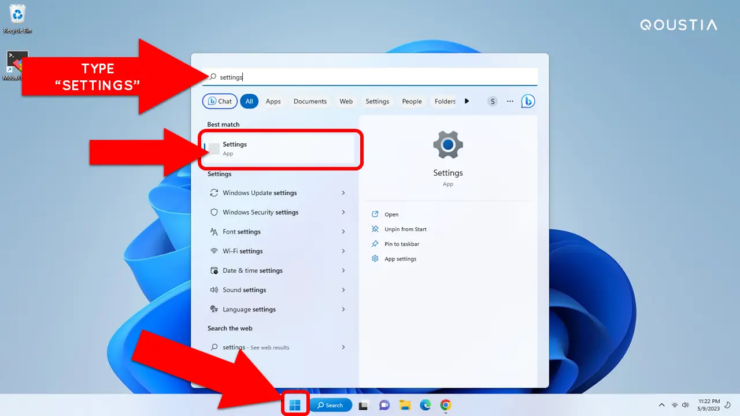
Task: Click the taskbar Search button
Action: pos(331,405)
